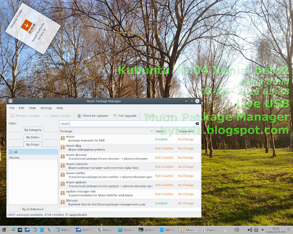Screen dimensions: 293x234
Task: Open the Edit menu
Action: point(22,108)
